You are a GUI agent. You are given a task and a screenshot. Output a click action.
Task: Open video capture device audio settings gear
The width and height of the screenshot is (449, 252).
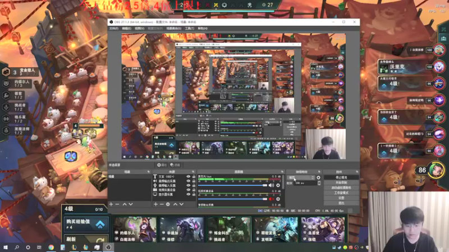click(x=278, y=199)
